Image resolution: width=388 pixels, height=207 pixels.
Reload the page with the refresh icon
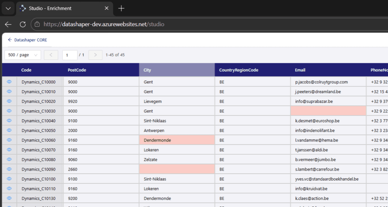point(23,24)
